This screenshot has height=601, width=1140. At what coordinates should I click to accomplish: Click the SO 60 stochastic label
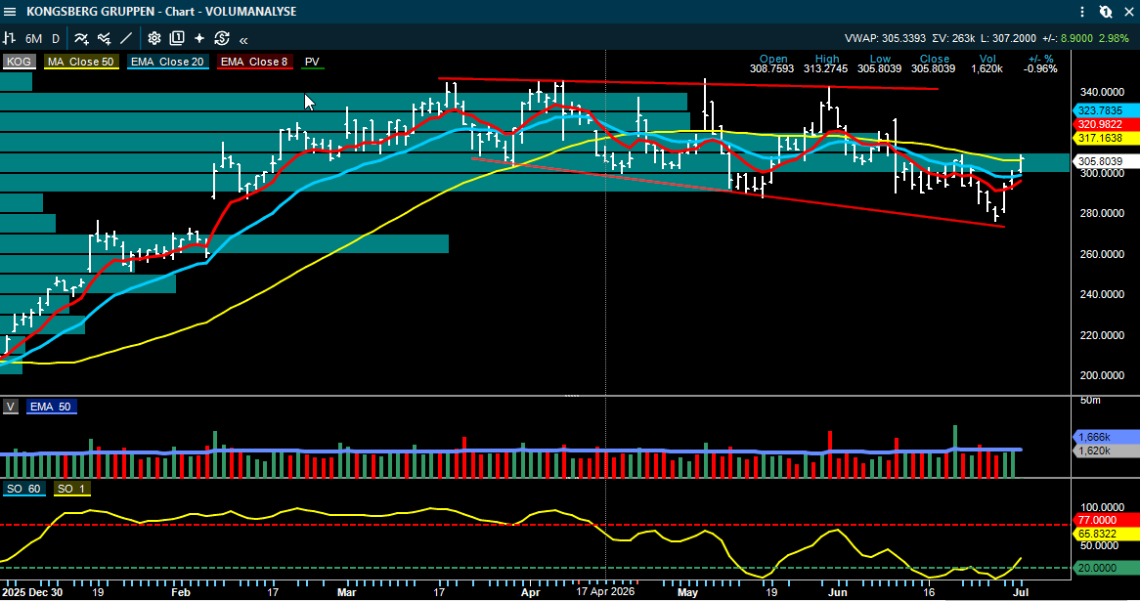(24, 489)
